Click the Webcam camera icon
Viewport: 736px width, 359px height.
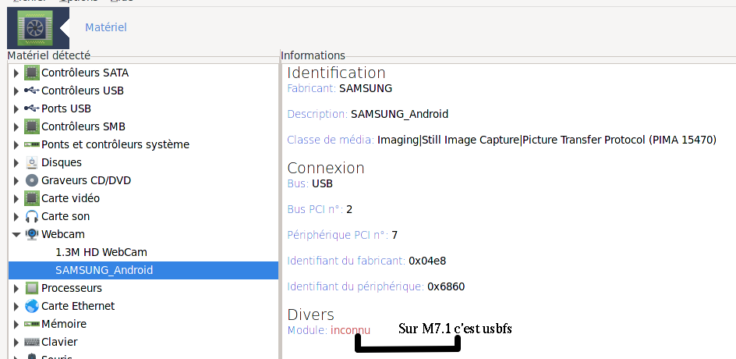tap(32, 234)
